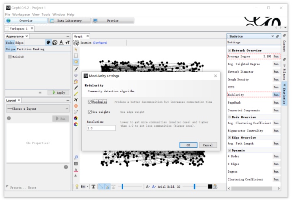Select the Partition tab in Appearance
The height and width of the screenshot is (202, 292).
tap(24, 49)
